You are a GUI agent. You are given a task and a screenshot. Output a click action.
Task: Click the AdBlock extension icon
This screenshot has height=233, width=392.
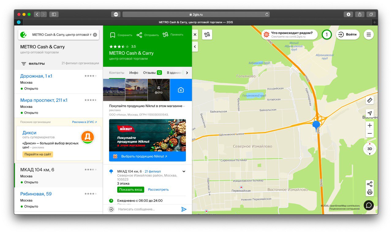point(116,14)
